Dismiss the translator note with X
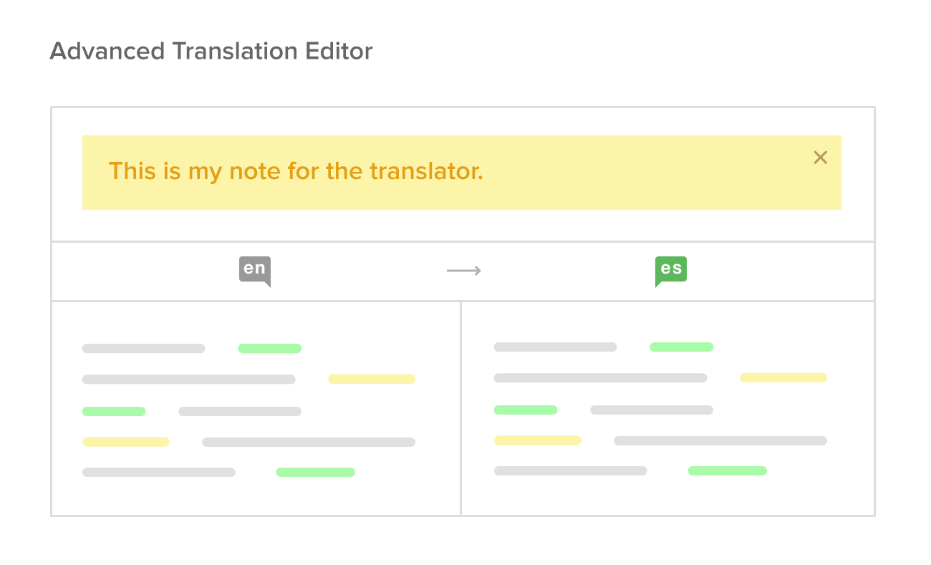The width and height of the screenshot is (931, 565). 820,158
